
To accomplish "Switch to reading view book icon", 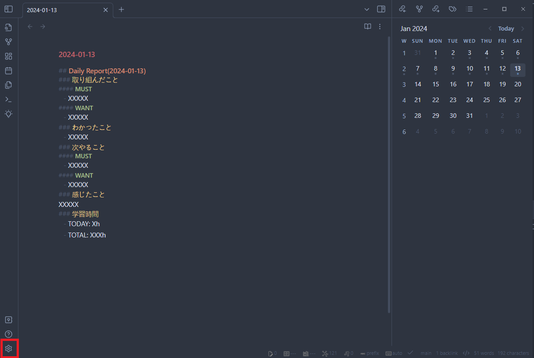I will tap(368, 27).
